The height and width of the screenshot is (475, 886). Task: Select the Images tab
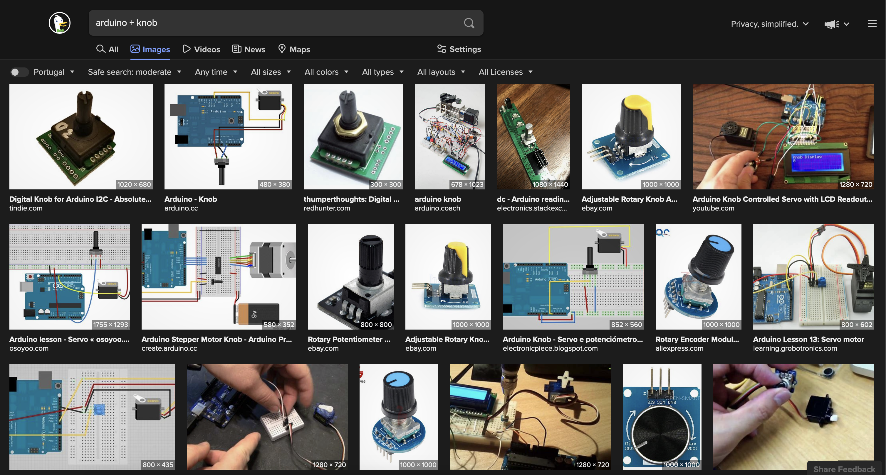point(150,49)
